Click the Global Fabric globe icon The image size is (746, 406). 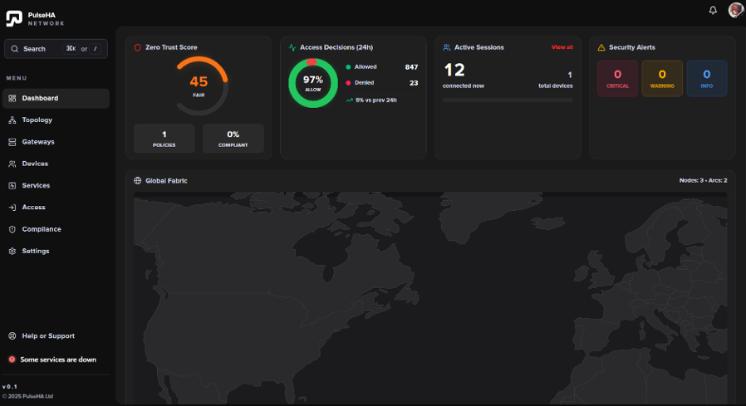tap(138, 180)
